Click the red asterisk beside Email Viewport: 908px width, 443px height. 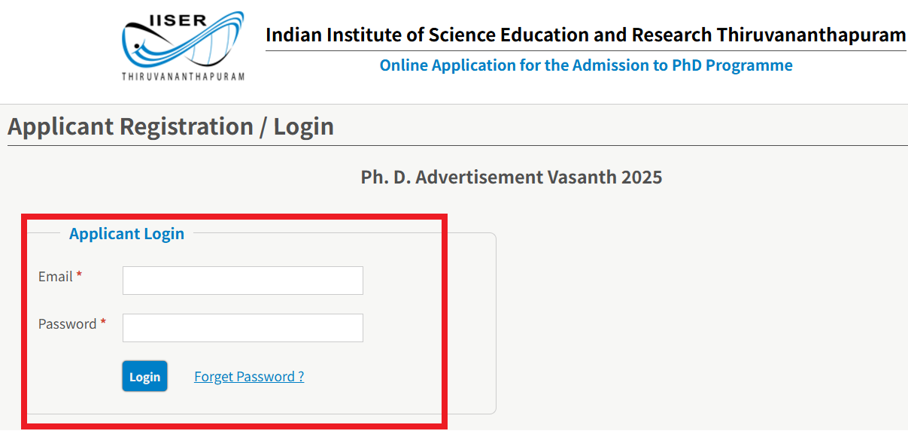pyautogui.click(x=79, y=277)
